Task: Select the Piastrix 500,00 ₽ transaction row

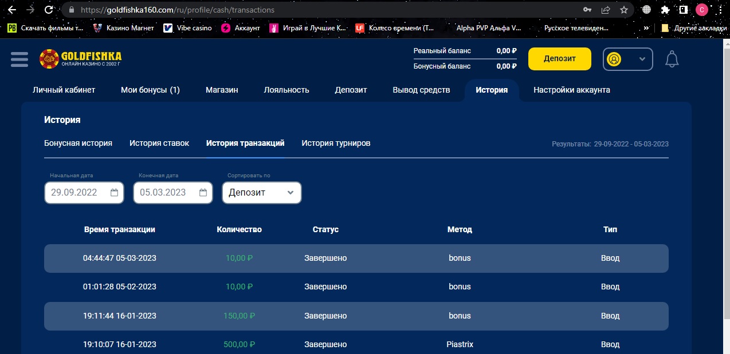Action: pos(356,344)
